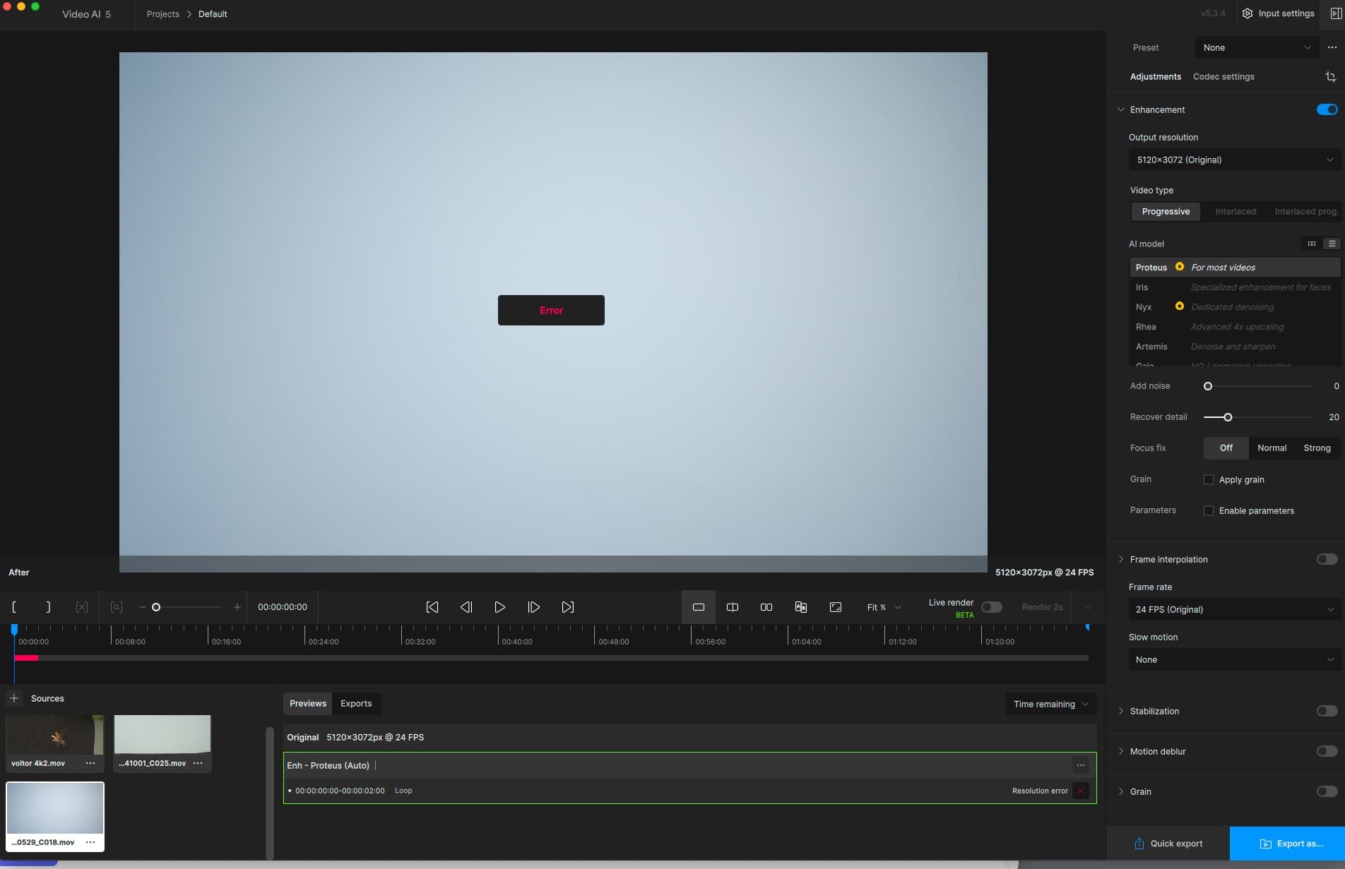Screen dimensions: 1345x869
Task: Open the Exports tab
Action: click(356, 704)
